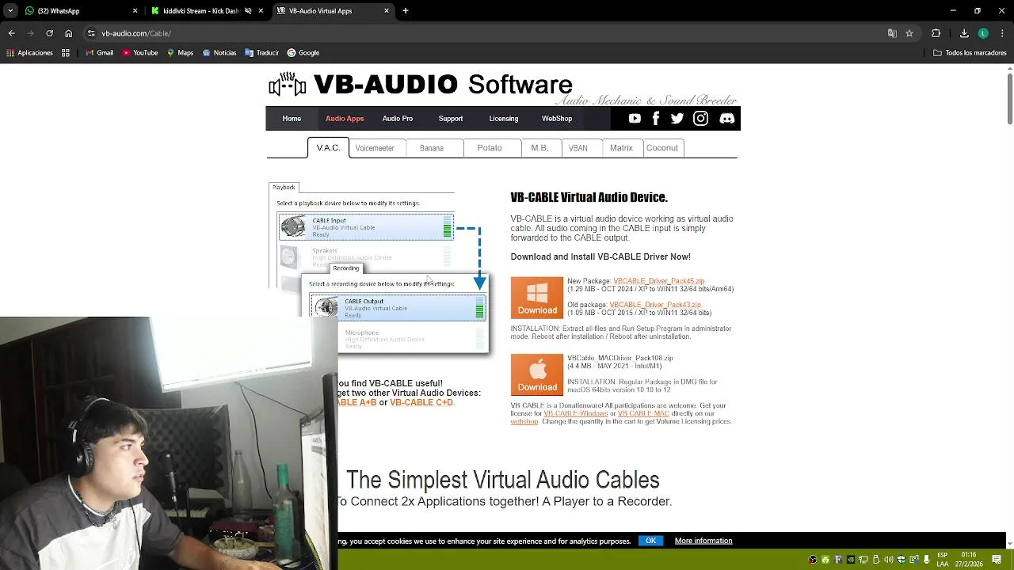Open Todos los marcadores folder
This screenshot has height=570, width=1014.
coord(970,53)
